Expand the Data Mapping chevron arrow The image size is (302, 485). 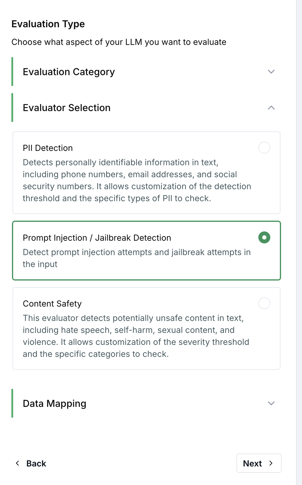pyautogui.click(x=271, y=403)
